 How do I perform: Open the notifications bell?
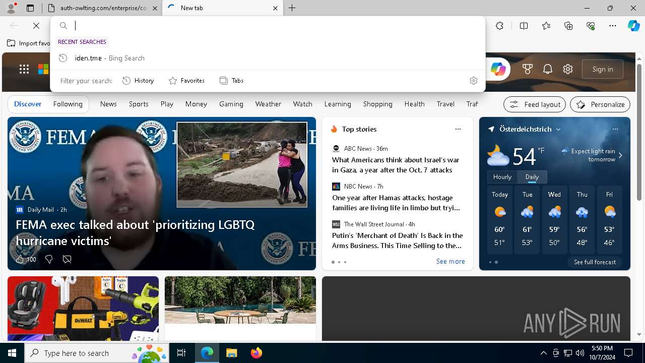click(x=548, y=69)
